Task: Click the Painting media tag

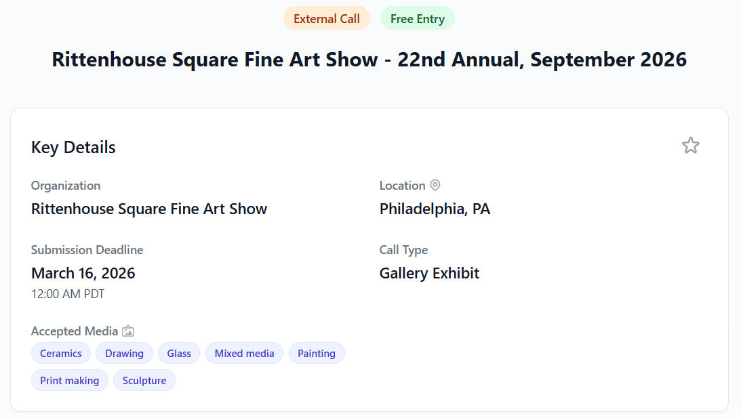Action: [x=317, y=353]
